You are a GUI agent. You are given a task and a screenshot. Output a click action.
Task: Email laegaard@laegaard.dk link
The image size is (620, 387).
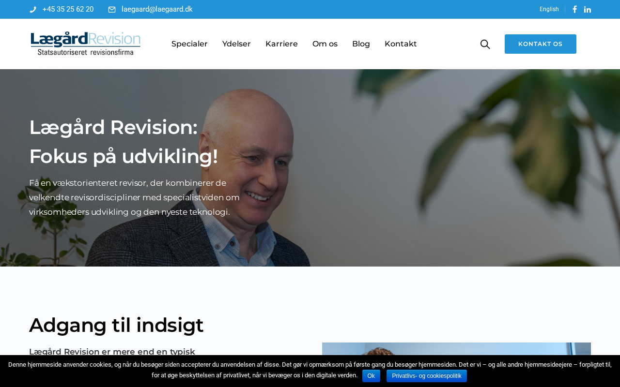157,9
